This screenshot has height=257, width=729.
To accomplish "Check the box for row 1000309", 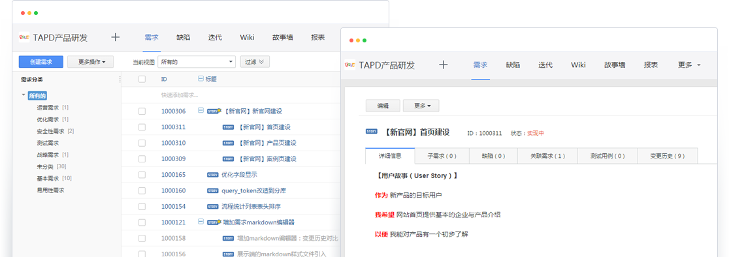I will coord(142,159).
